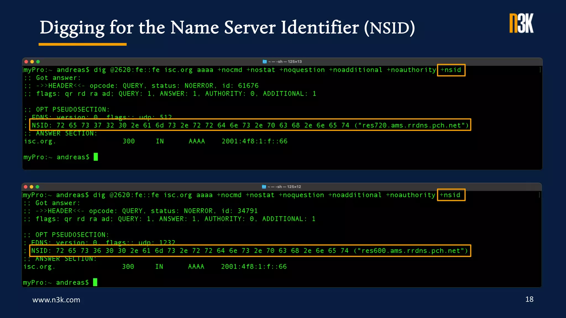Image resolution: width=566 pixels, height=318 pixels.
Task: Click folder icon in 125×12 terminal title
Action: pos(264,187)
